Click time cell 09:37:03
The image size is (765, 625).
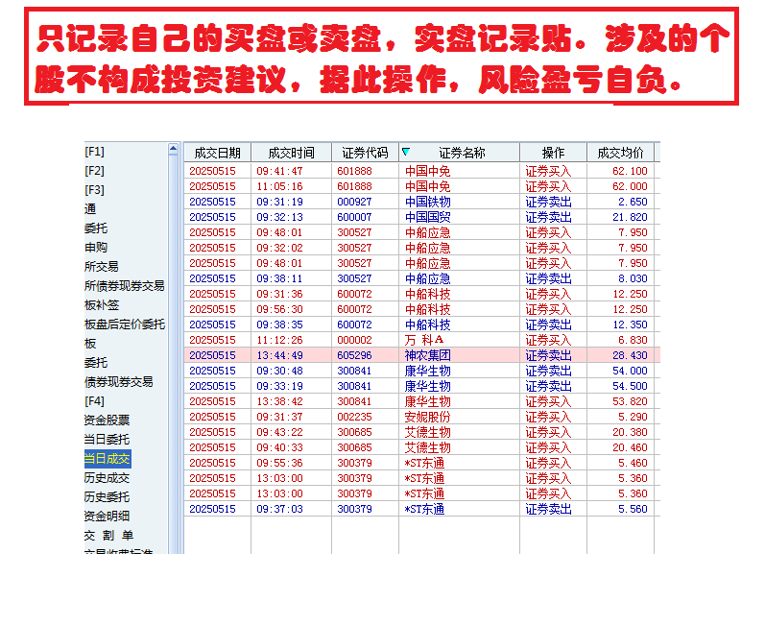click(x=279, y=510)
